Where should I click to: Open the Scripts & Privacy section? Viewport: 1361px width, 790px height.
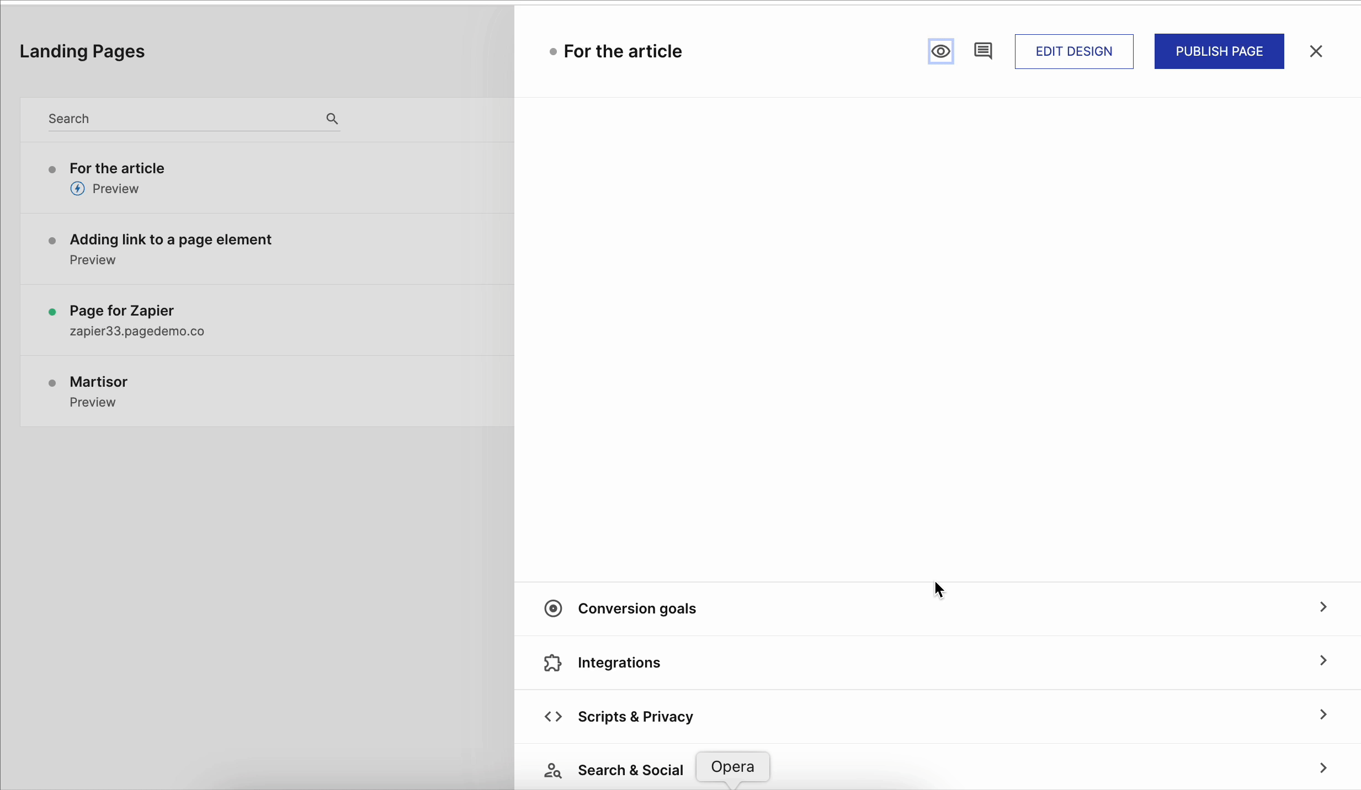[x=937, y=717]
